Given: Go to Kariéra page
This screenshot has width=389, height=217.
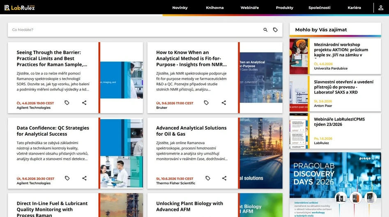Looking at the screenshot, I should pos(354,8).
